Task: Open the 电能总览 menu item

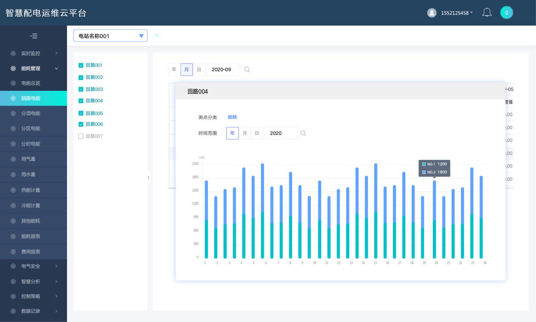Action: (33, 83)
